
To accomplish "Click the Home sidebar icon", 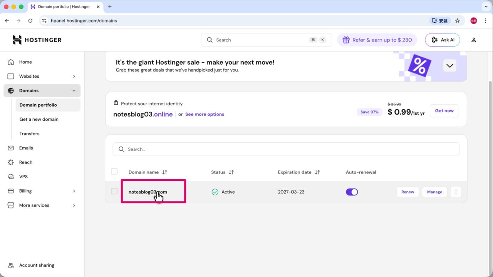I will coord(11,62).
